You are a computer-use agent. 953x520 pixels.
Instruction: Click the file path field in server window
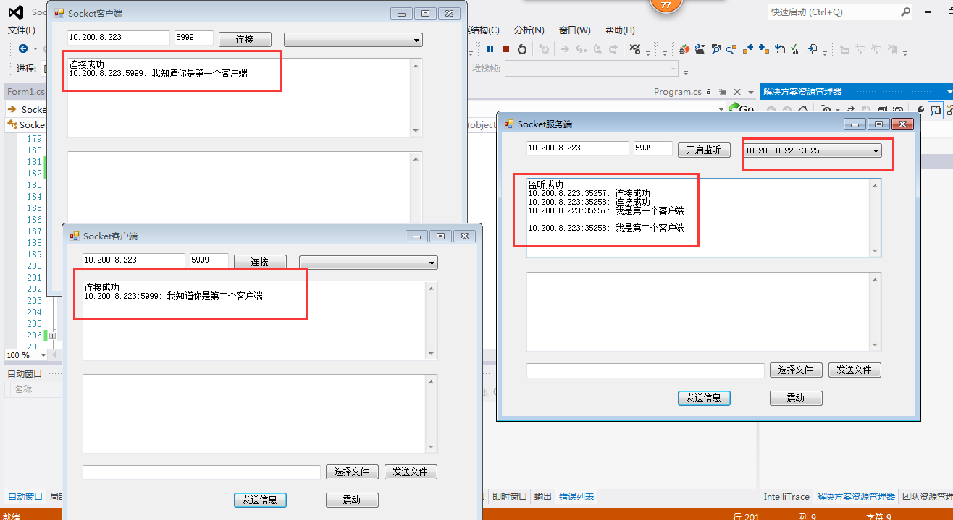tap(645, 370)
